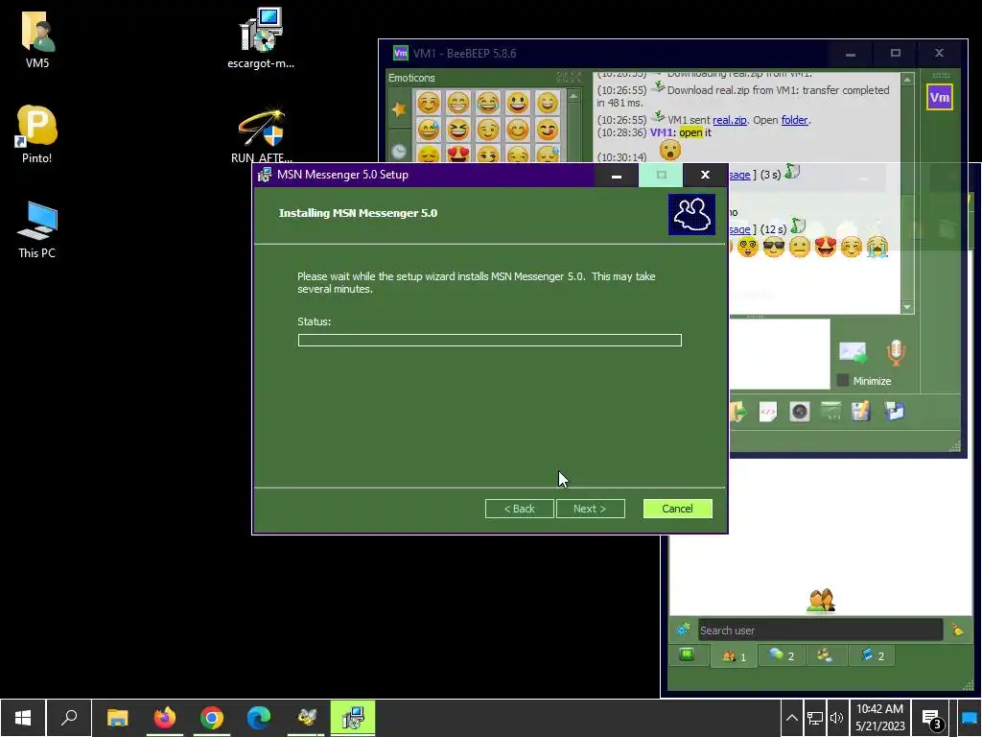
Task: Click the green status button in BeeBEEP
Action: [x=687, y=654]
